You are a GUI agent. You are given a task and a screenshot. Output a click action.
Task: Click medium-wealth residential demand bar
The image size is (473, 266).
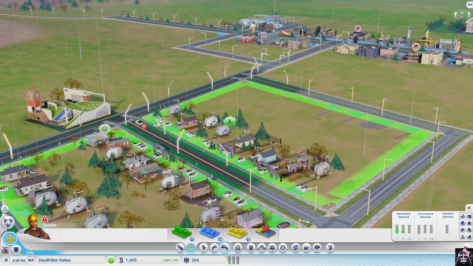click(x=403, y=229)
